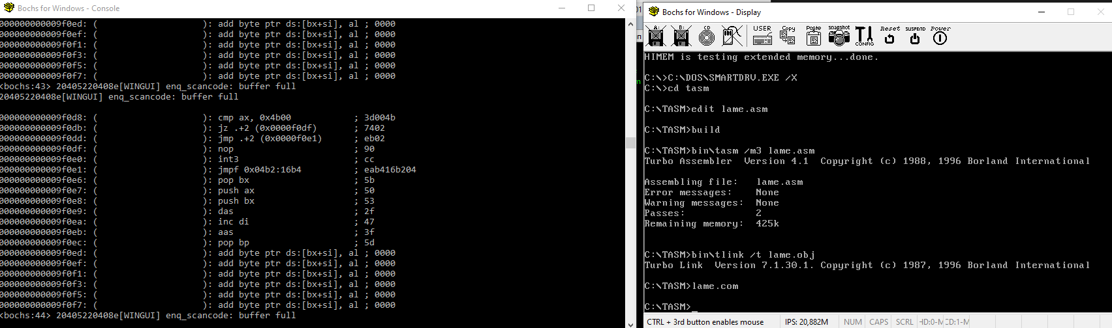The width and height of the screenshot is (1112, 328).
Task: Click the NUM status bar indicator
Action: [x=852, y=321]
